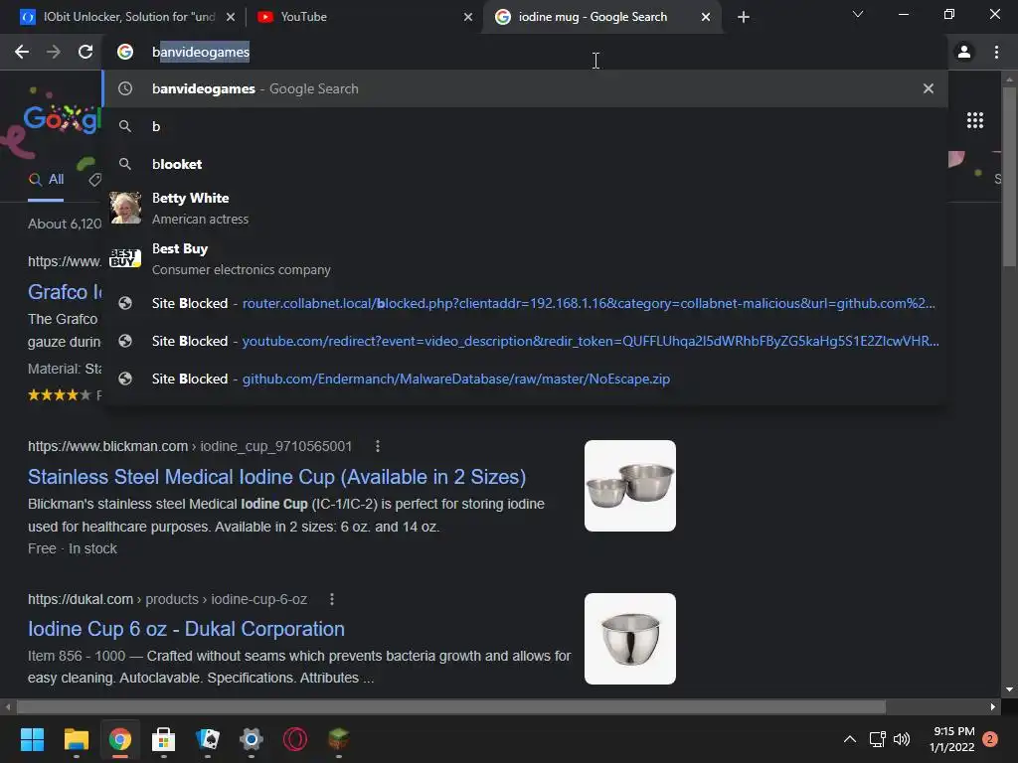Click the Google icon in address bar

(x=125, y=52)
